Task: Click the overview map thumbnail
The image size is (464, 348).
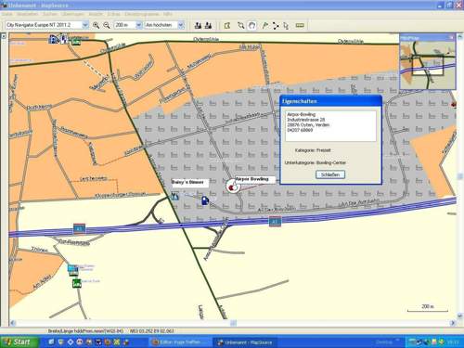Action: [428, 65]
